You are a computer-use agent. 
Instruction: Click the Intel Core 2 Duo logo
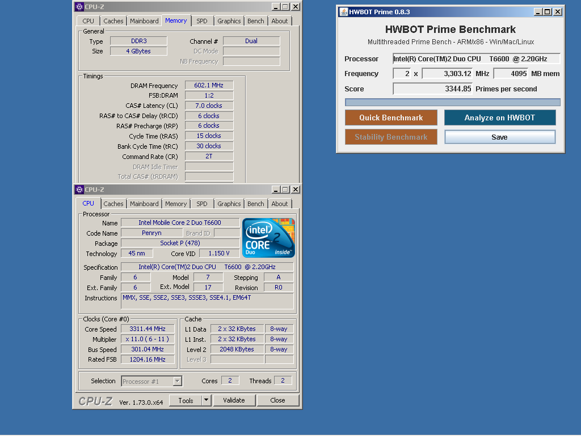coord(268,238)
